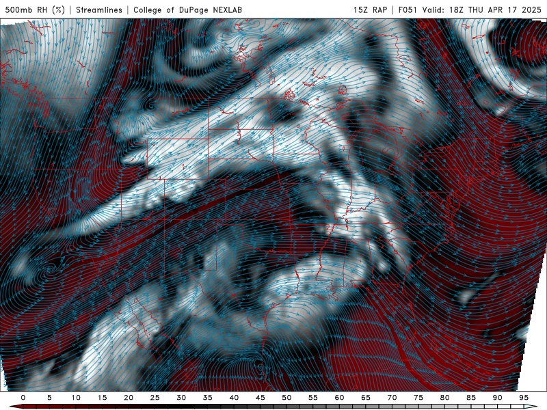Click the 'Streamlines' header label
547x410 pixels.
(99, 10)
